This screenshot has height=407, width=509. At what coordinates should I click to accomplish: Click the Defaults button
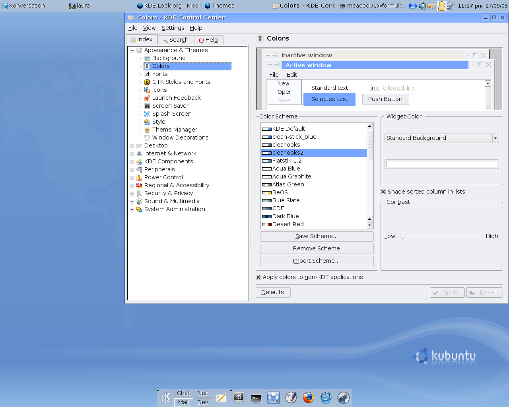tap(273, 292)
